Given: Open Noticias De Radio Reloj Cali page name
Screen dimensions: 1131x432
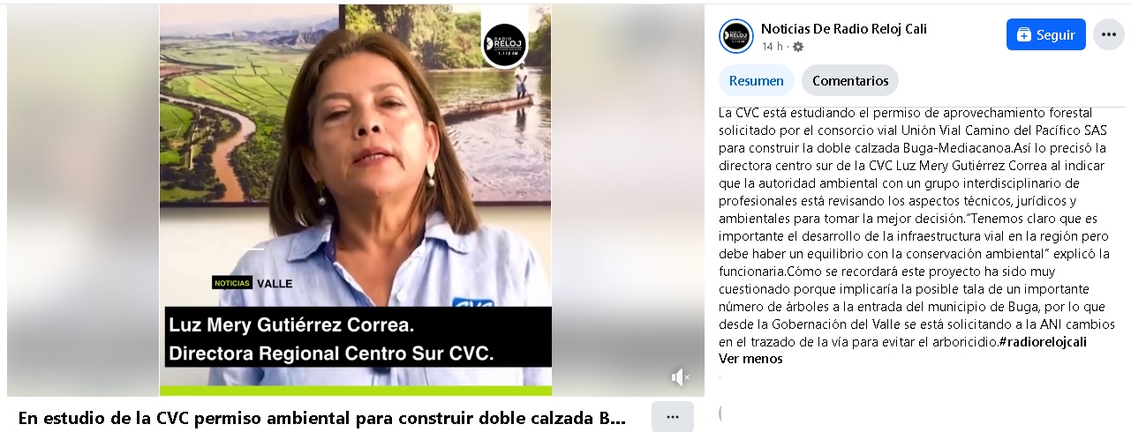Looking at the screenshot, I should [x=844, y=28].
